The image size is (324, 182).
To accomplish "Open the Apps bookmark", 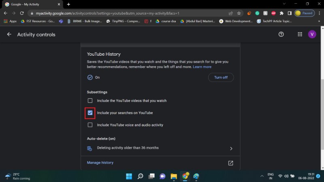I will pyautogui.click(x=10, y=21).
